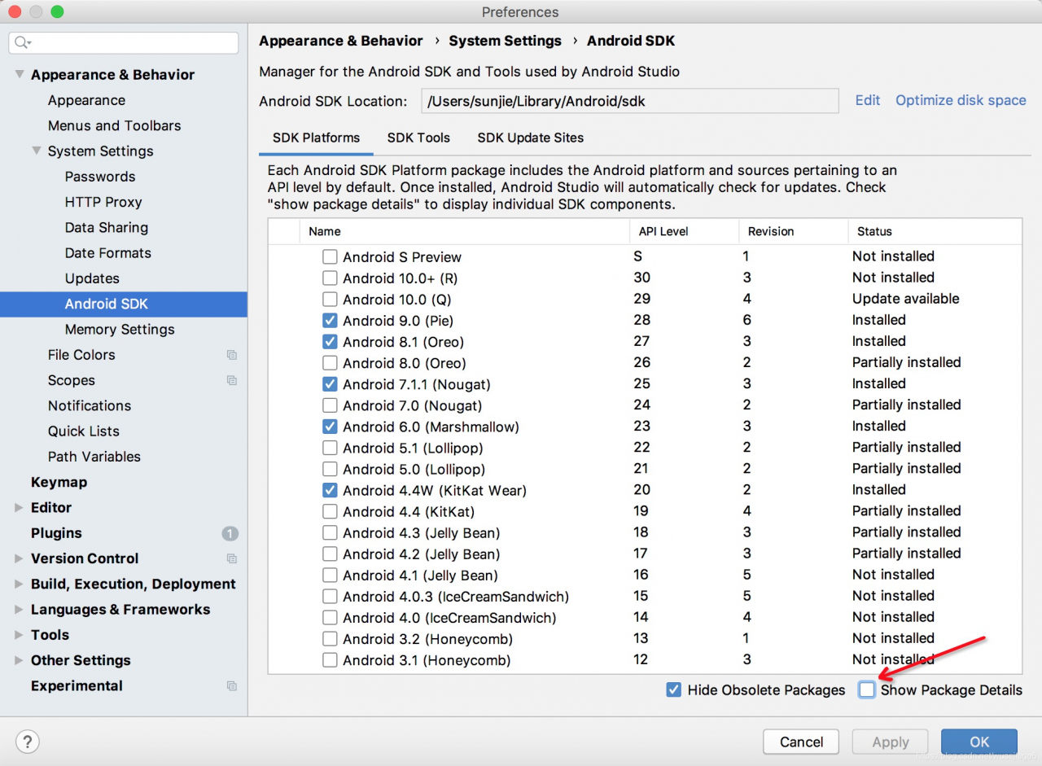Open the SDK Update Sites tab
The width and height of the screenshot is (1042, 766).
(x=530, y=138)
